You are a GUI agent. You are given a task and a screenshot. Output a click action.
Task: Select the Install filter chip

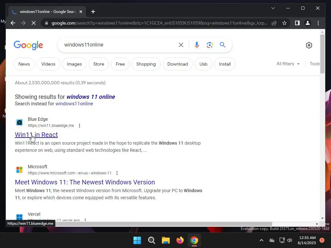click(225, 64)
